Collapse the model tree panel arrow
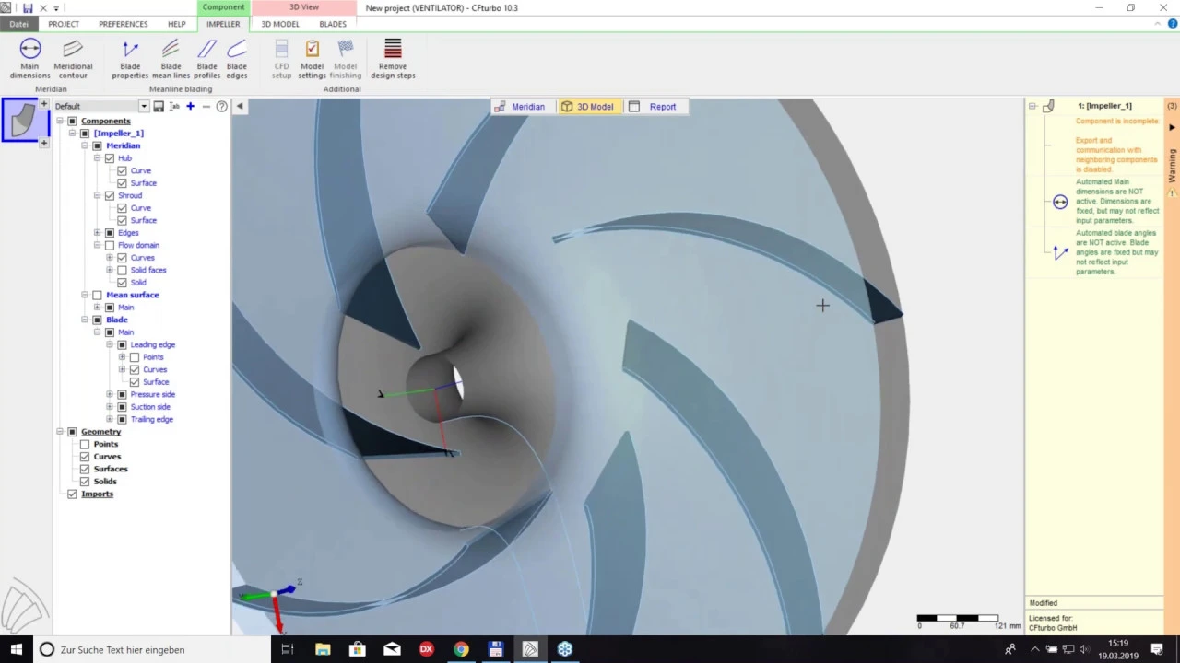This screenshot has width=1180, height=663. click(240, 107)
